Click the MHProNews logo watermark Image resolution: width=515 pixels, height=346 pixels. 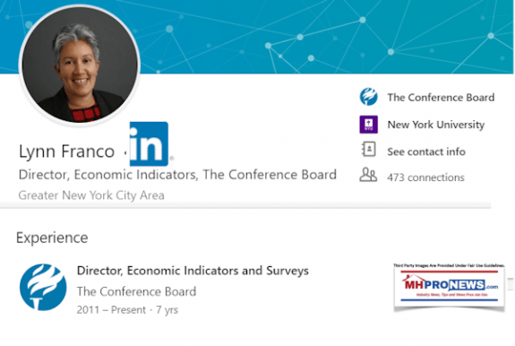(450, 287)
